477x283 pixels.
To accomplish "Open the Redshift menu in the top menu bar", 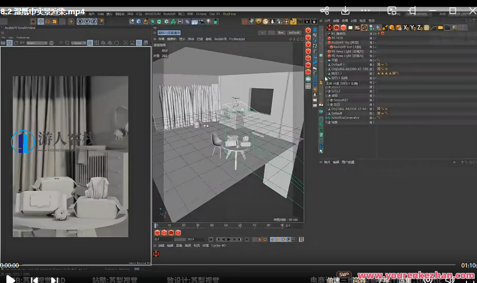I will coord(169,14).
